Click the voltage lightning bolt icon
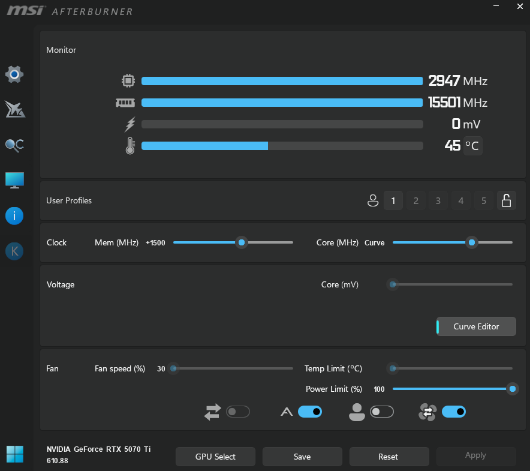The image size is (530, 471). tap(130, 124)
